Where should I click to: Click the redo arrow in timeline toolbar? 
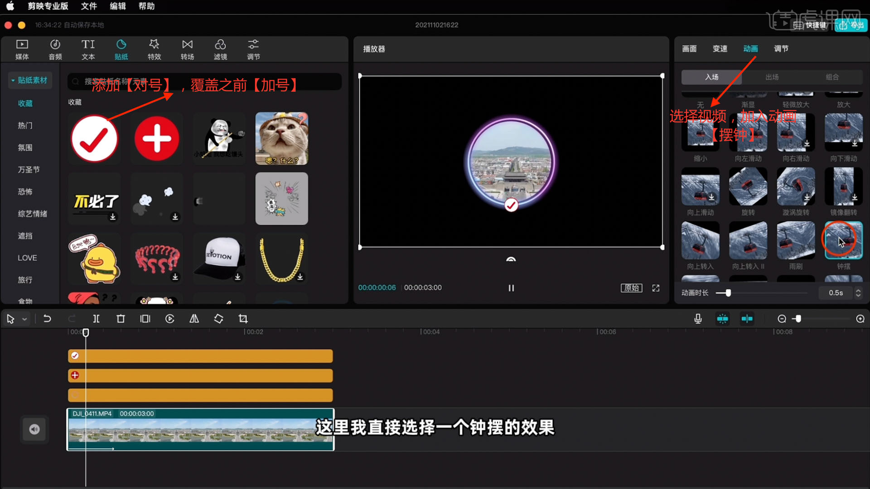pos(72,319)
